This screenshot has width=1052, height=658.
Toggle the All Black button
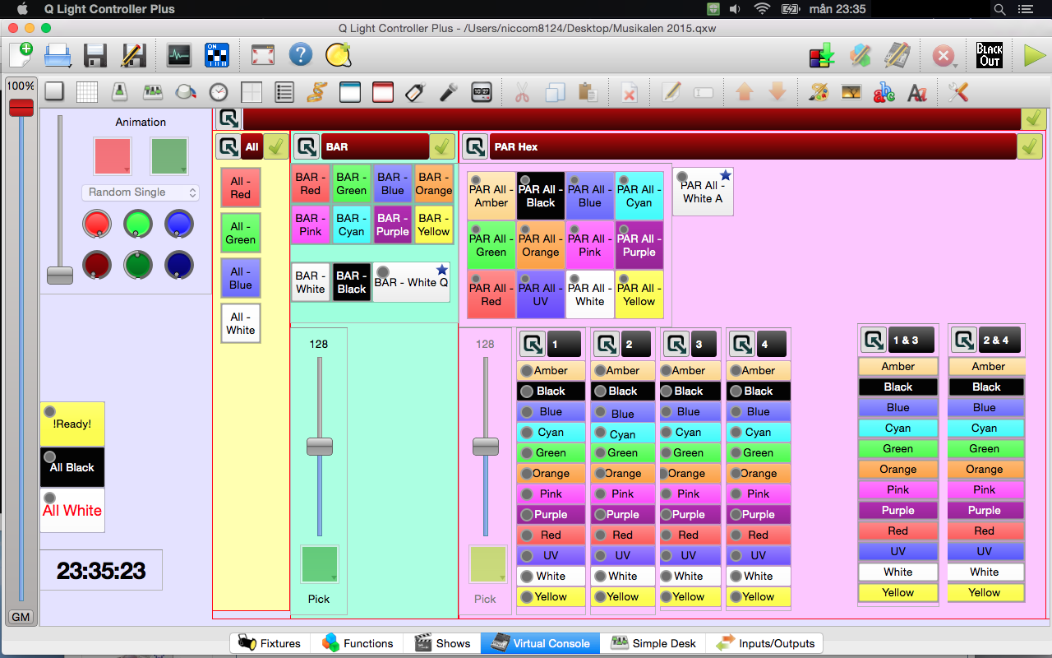tap(72, 467)
